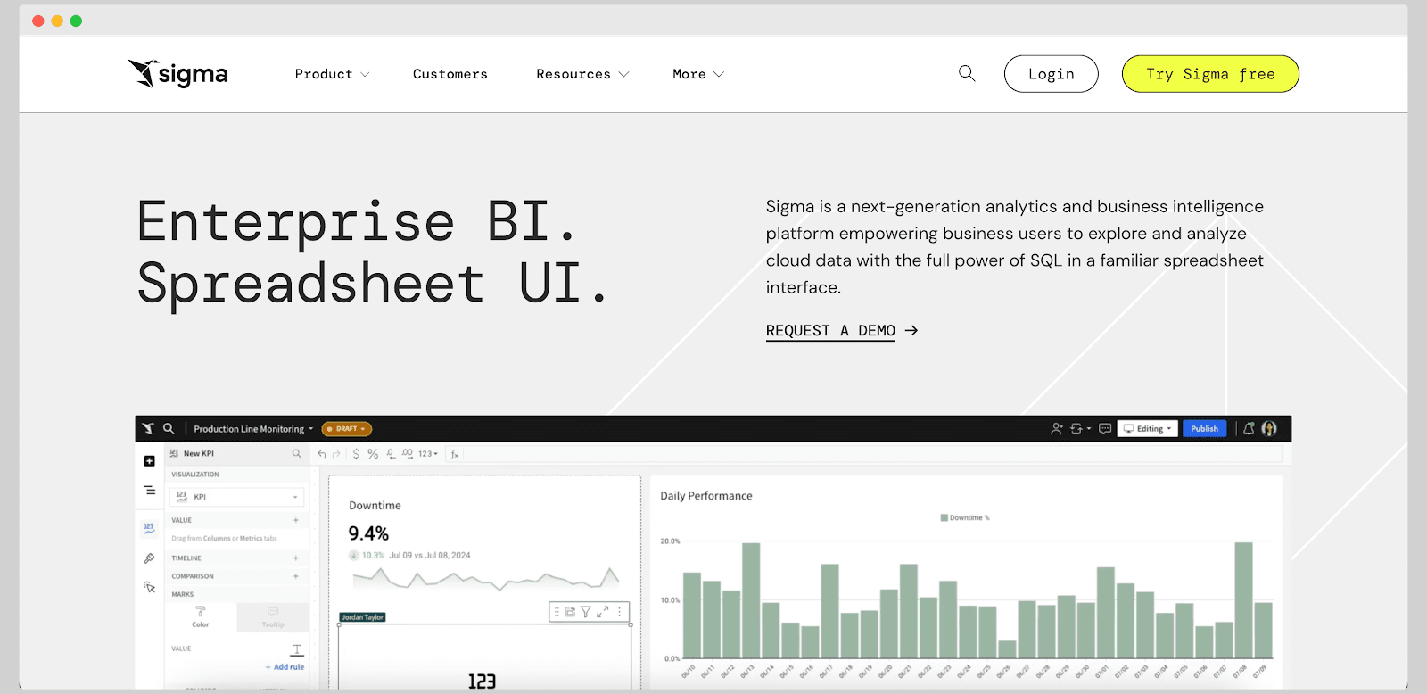Image resolution: width=1427 pixels, height=694 pixels.
Task: Click the decrease decimal places icon
Action: click(x=391, y=454)
